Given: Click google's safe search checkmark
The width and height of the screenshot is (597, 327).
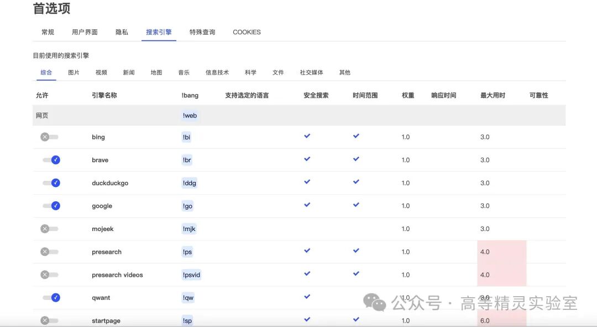Looking at the screenshot, I should (307, 205).
